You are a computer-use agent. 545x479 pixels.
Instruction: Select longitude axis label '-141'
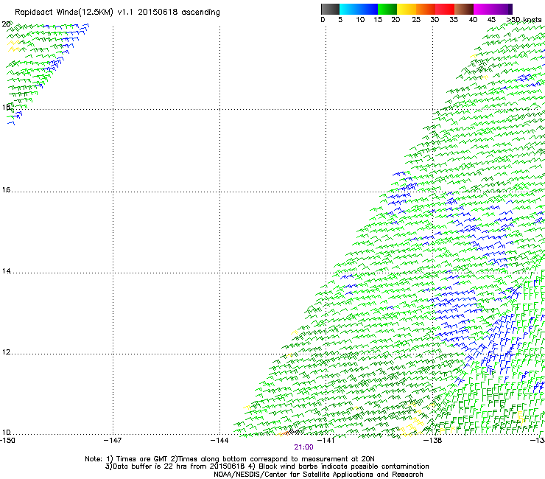[326, 441]
